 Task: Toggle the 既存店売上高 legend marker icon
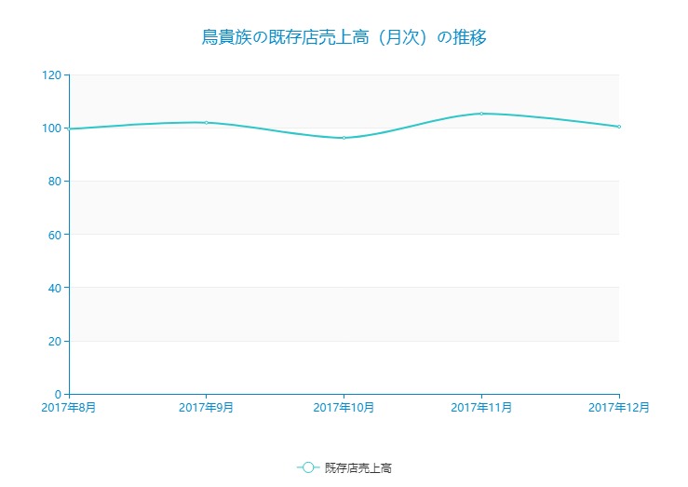pos(308,467)
